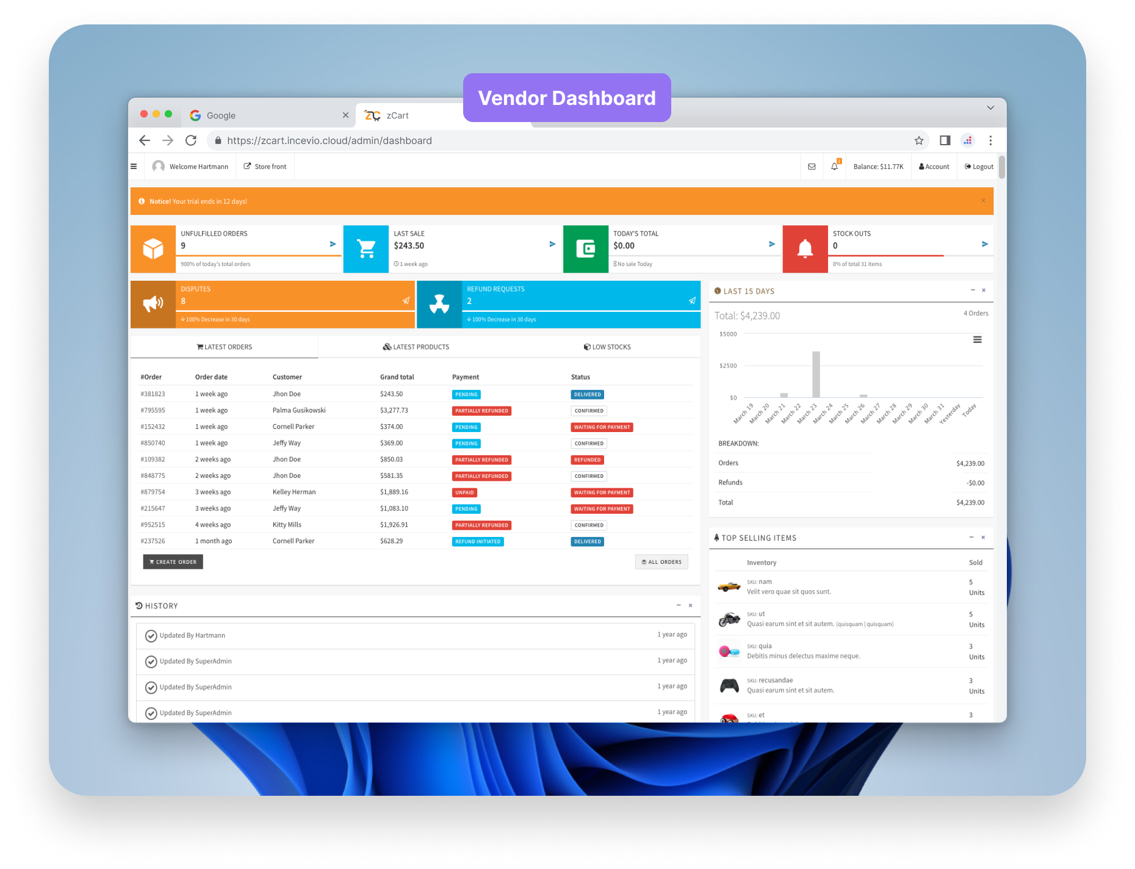The height and width of the screenshot is (869, 1135).
Task: Reload the browser page
Action: (191, 141)
